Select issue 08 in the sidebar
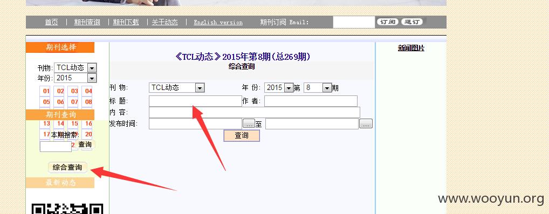Image resolution: width=549 pixels, height=214 pixels. coord(88,102)
